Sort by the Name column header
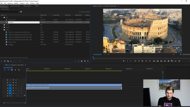Viewport: 190px width, 107px height. (x=3, y=15)
